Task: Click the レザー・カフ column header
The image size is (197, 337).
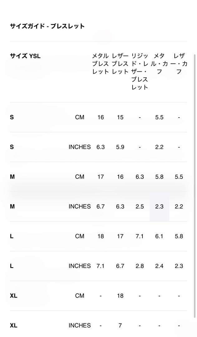Action: tap(179, 64)
